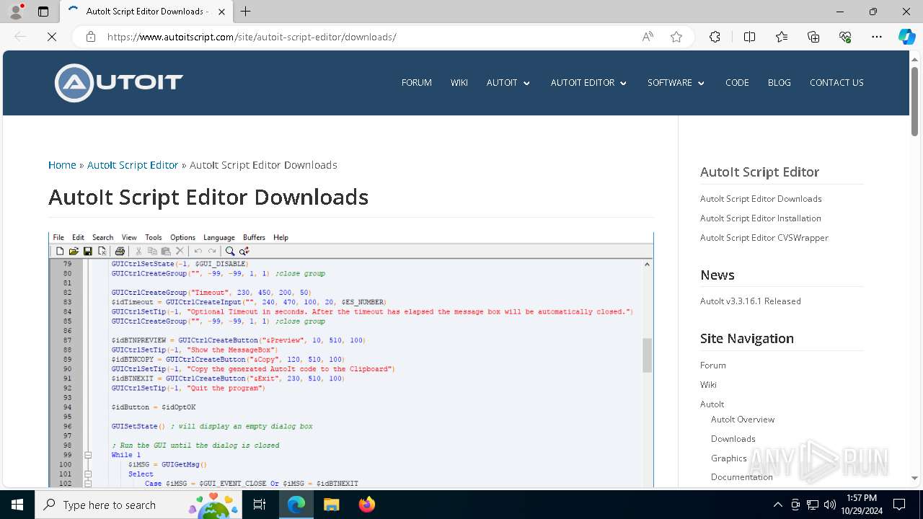Launch Microsoft Edge from taskbar
The width and height of the screenshot is (923, 519).
click(296, 505)
